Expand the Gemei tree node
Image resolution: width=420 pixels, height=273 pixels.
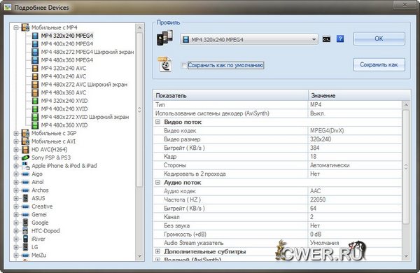(16, 215)
